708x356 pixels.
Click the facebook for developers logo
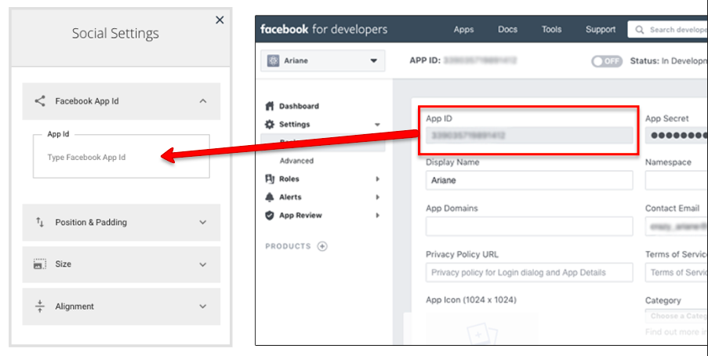324,29
